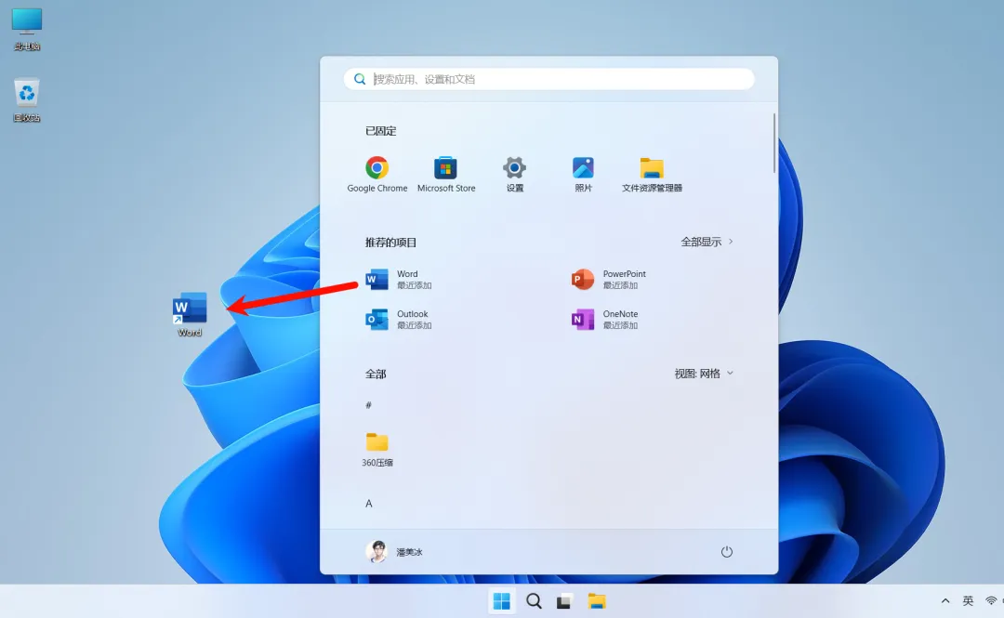
Task: Open PowerPoint from recommended items
Action: coord(608,279)
